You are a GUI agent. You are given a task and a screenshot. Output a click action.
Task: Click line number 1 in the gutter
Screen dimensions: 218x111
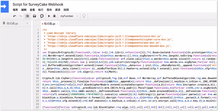(x=38, y=30)
